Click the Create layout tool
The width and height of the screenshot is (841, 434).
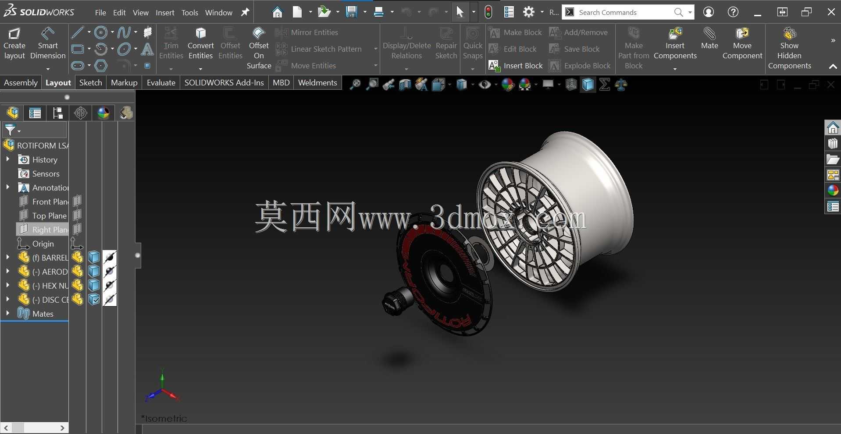pyautogui.click(x=14, y=44)
